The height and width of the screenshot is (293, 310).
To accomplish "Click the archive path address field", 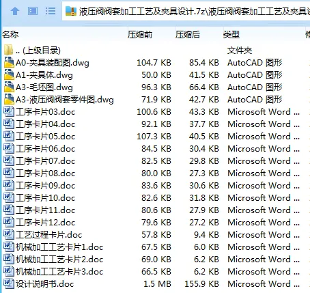I will pyautogui.click(x=186, y=11).
